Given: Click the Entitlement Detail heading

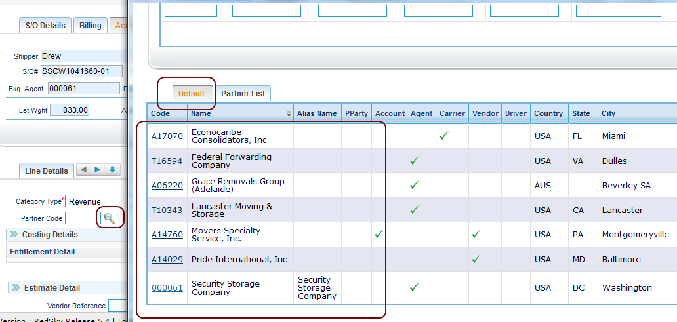Looking at the screenshot, I should coord(42,252).
